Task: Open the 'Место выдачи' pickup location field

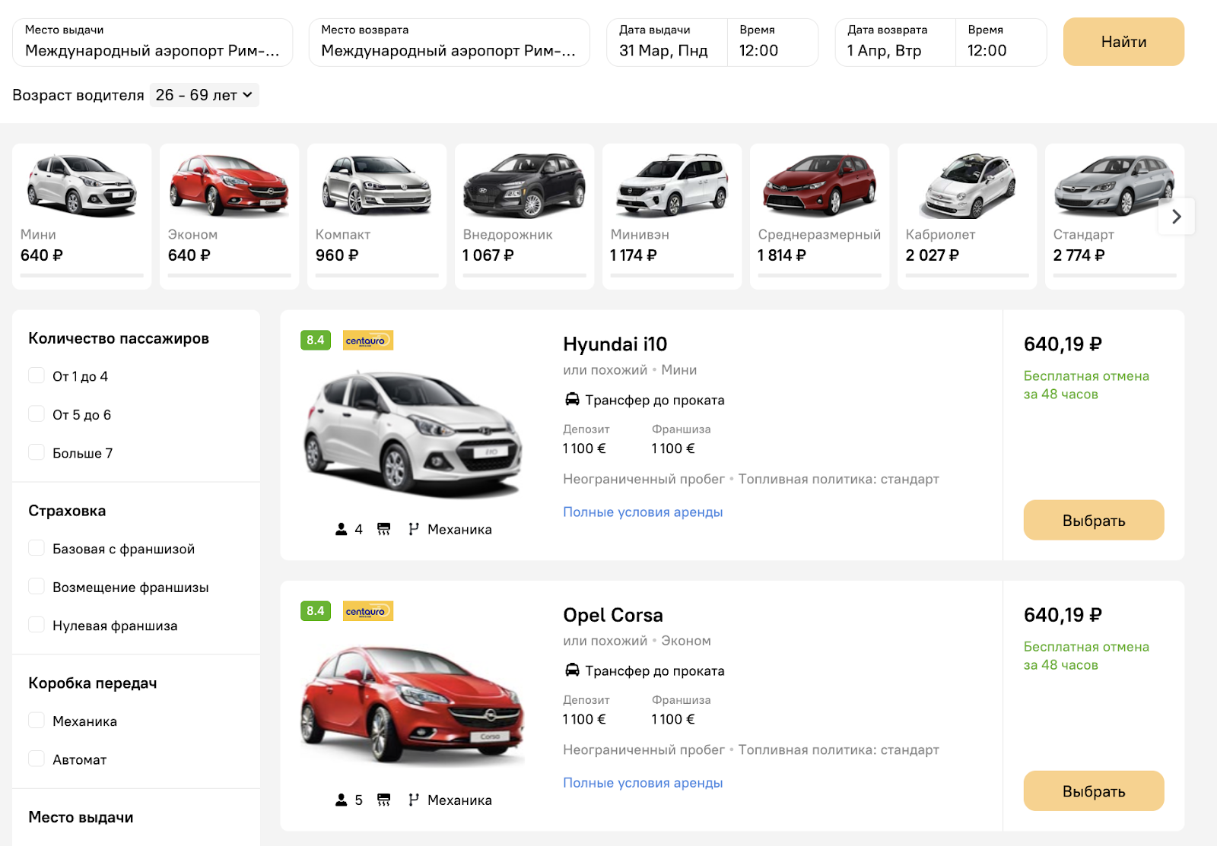Action: click(x=152, y=43)
